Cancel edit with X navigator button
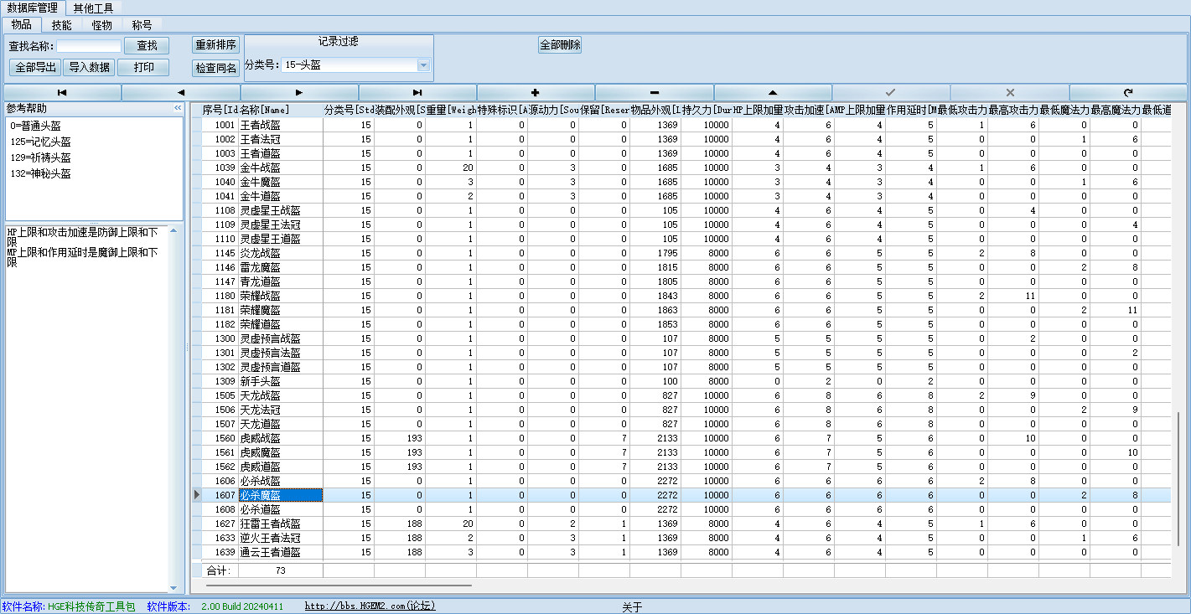The height and width of the screenshot is (614, 1191). (x=1009, y=92)
